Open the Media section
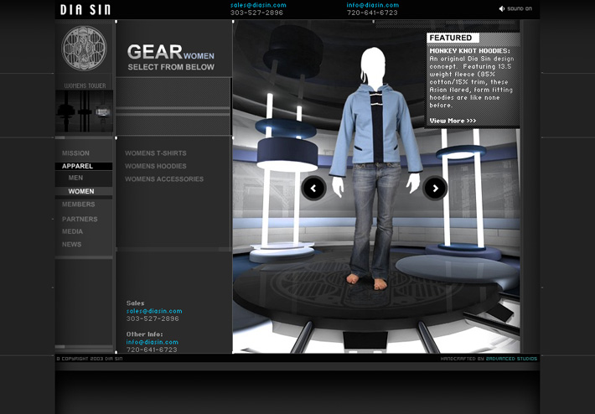 [x=72, y=231]
